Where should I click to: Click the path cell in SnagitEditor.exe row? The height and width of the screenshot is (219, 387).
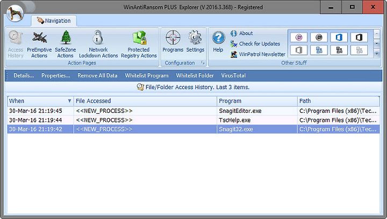pos(338,111)
